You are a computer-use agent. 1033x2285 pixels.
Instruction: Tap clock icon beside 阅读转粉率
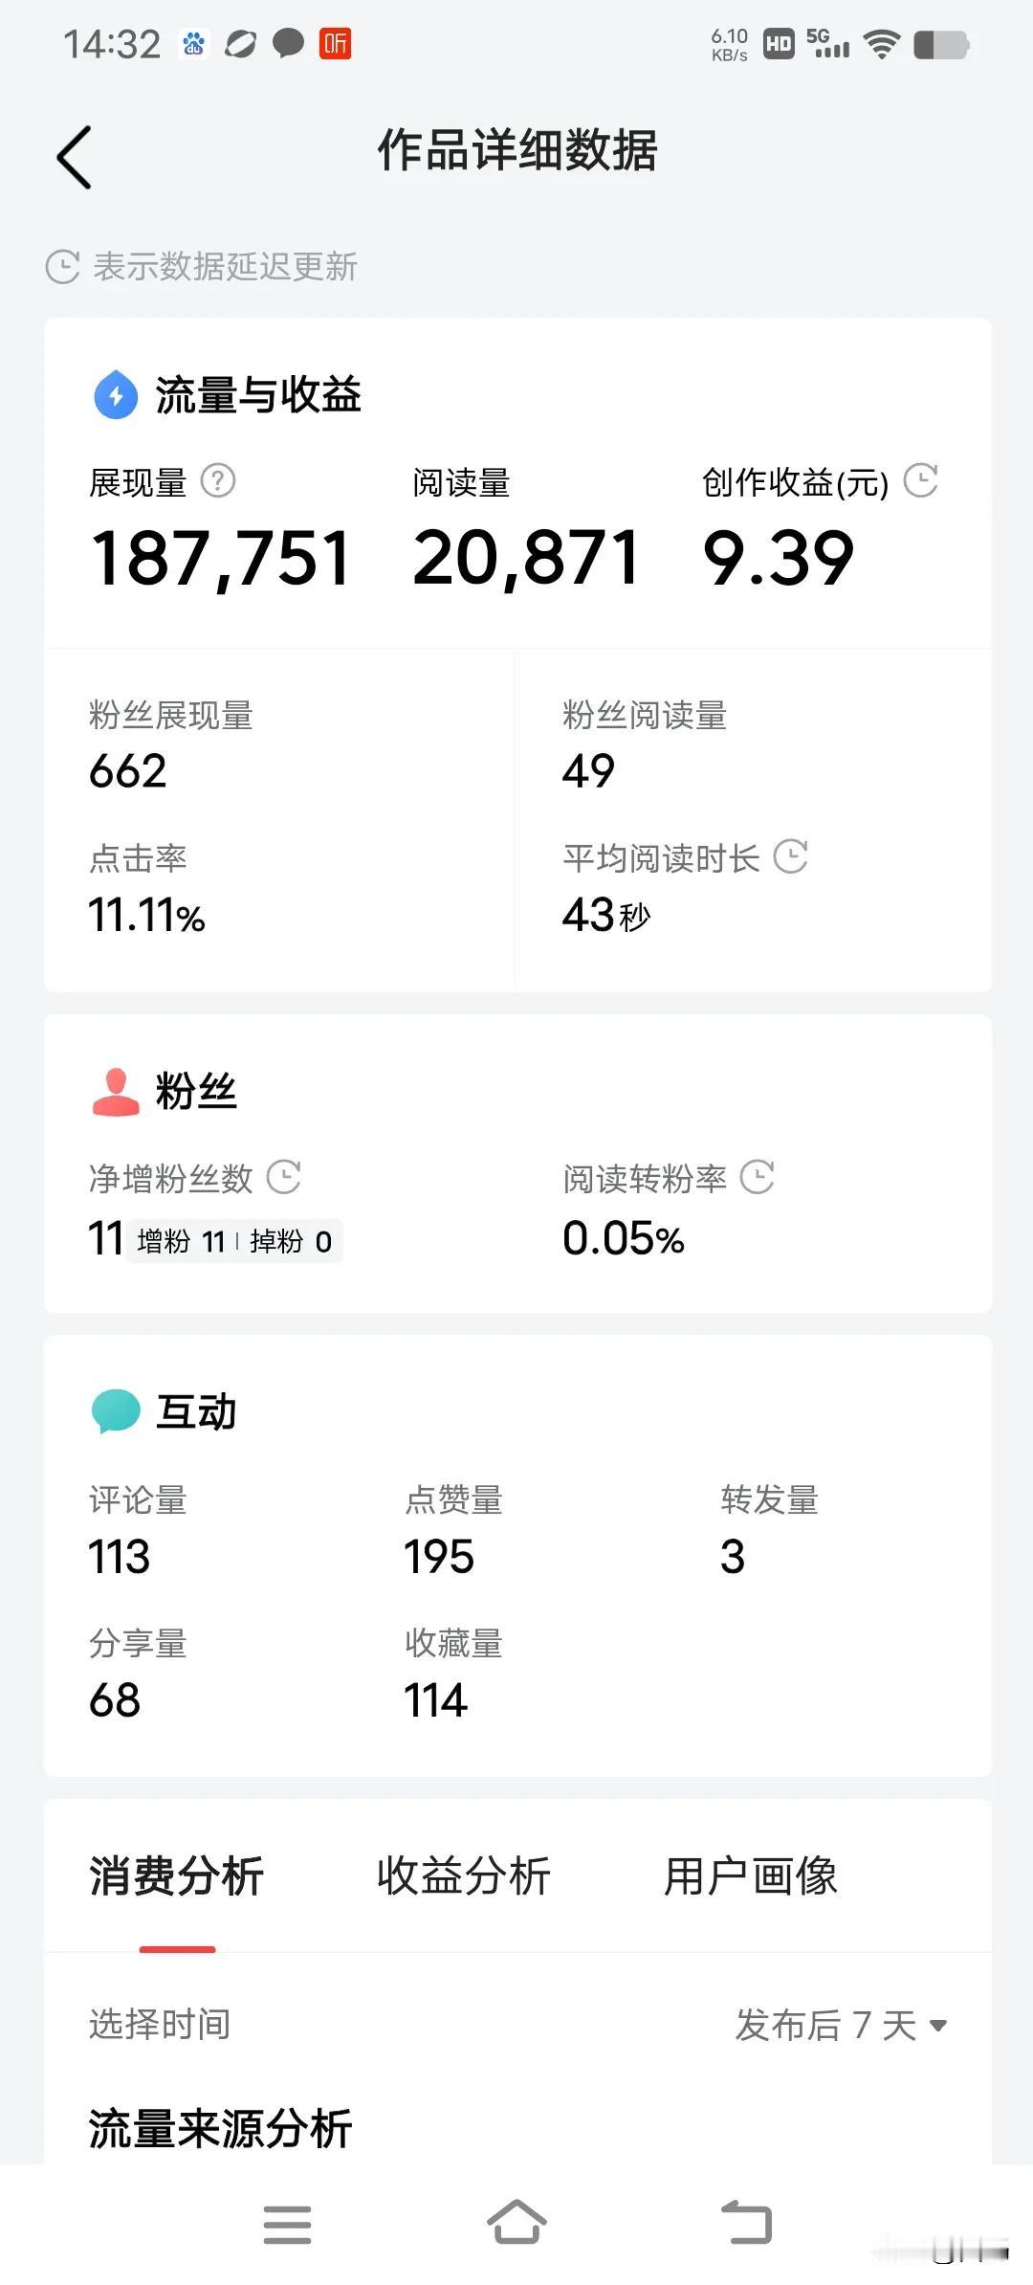coord(758,1177)
